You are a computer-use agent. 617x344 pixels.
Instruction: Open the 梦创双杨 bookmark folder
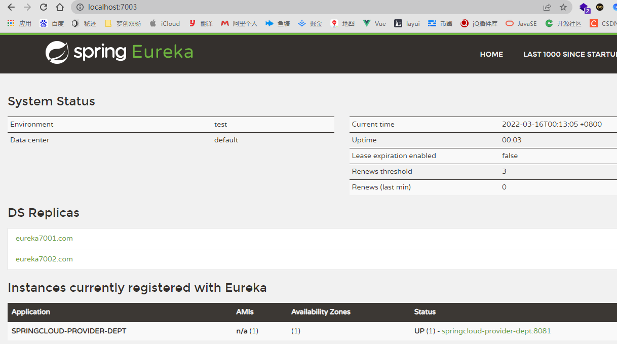pos(123,23)
